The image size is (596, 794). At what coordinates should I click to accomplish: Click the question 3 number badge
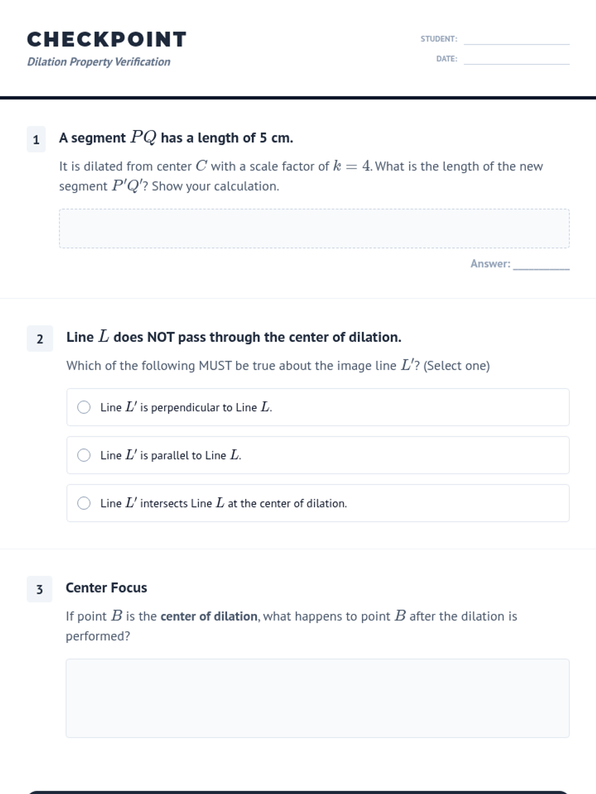pos(40,589)
